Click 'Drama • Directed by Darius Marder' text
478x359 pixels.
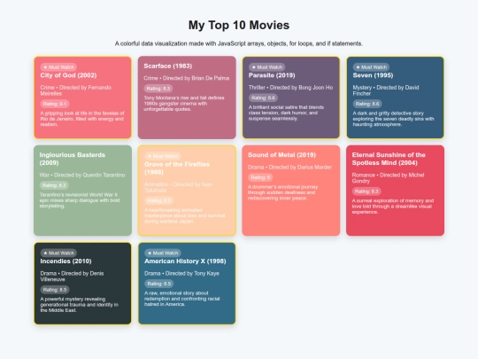pos(289,168)
